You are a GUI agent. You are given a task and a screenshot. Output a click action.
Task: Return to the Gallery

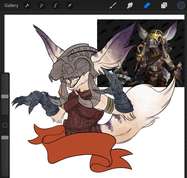tap(11, 5)
